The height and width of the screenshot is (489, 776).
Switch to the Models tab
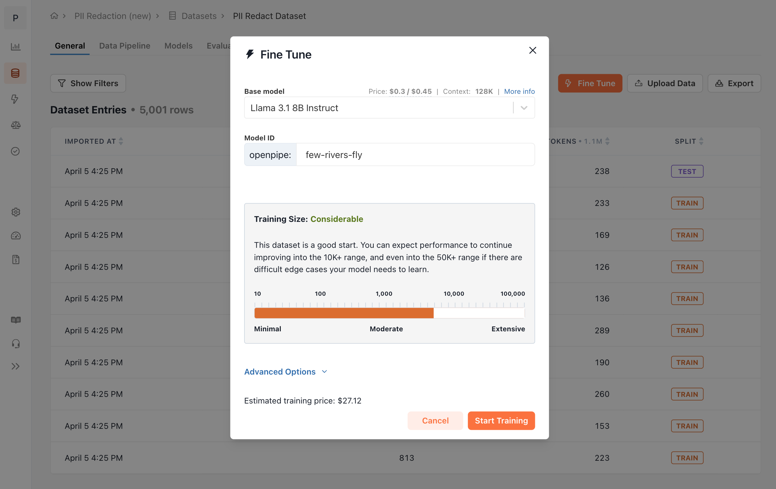pyautogui.click(x=179, y=46)
